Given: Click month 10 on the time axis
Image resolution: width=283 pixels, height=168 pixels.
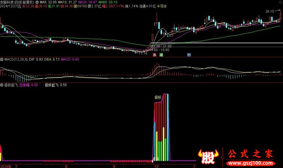Looking at the screenshot, I should pos(156,166).
